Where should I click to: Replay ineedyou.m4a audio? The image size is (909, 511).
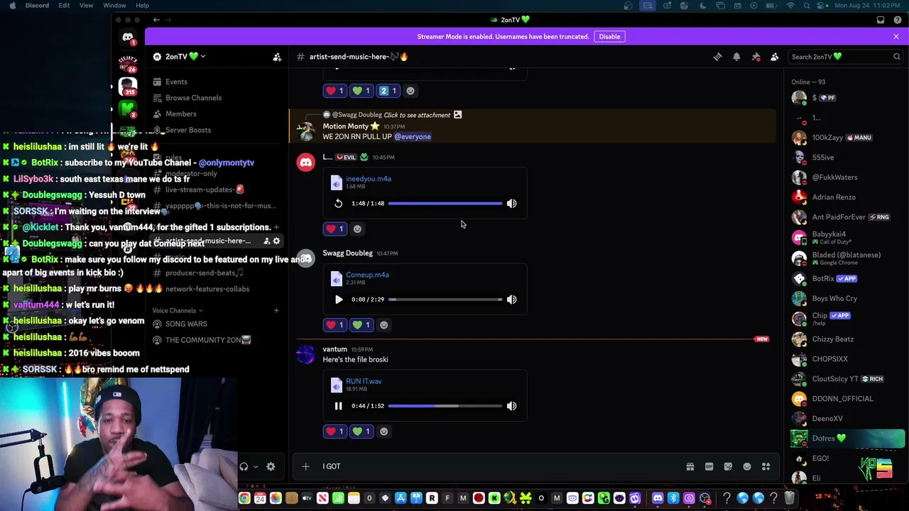coord(338,204)
